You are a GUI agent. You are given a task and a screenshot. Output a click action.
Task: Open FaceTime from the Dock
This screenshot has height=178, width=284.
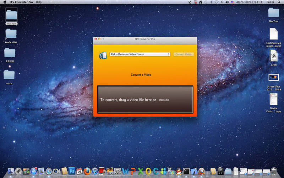click(56, 171)
